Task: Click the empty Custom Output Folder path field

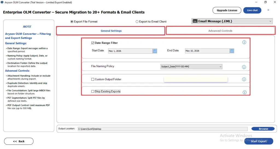Action: 196,79
